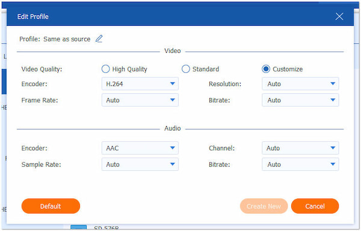
Task: Open the video Encoder H.264 dropdown
Action: (x=140, y=84)
